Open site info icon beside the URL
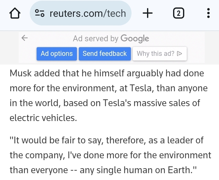Screen dimensions: 219x180 [x=40, y=13]
